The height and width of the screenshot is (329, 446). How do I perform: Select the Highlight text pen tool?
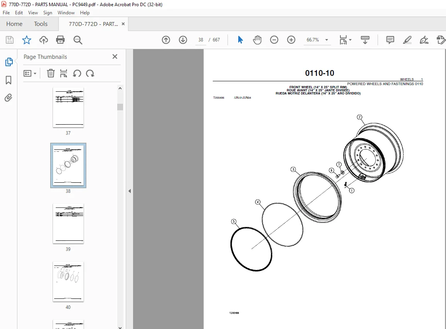(x=407, y=40)
